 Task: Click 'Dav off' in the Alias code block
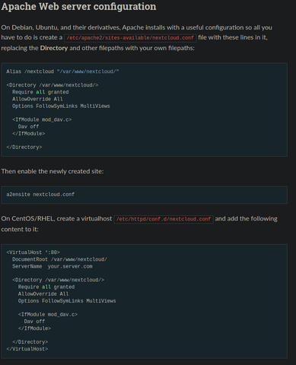[28, 126]
